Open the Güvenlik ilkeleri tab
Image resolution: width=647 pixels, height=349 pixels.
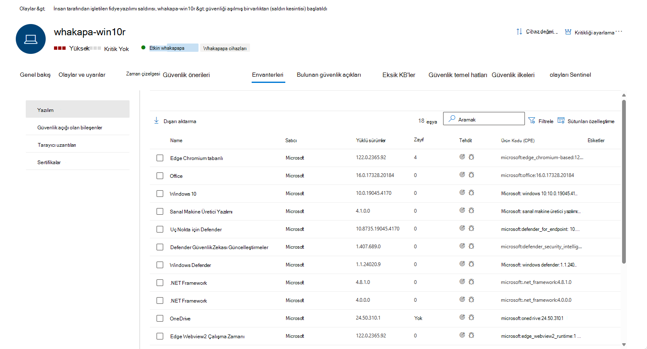513,75
